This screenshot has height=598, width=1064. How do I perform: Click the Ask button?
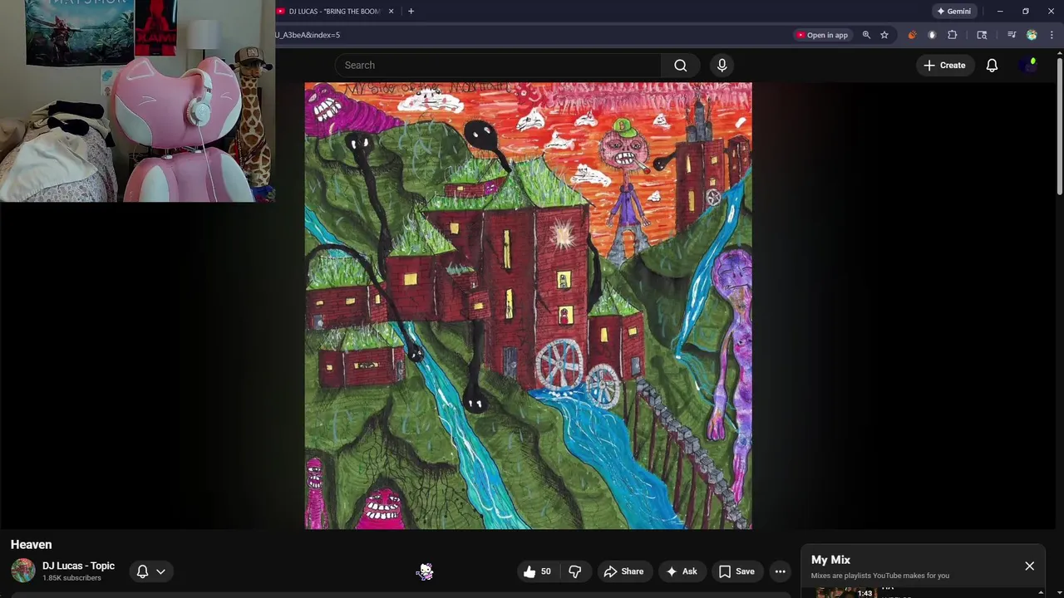click(682, 571)
